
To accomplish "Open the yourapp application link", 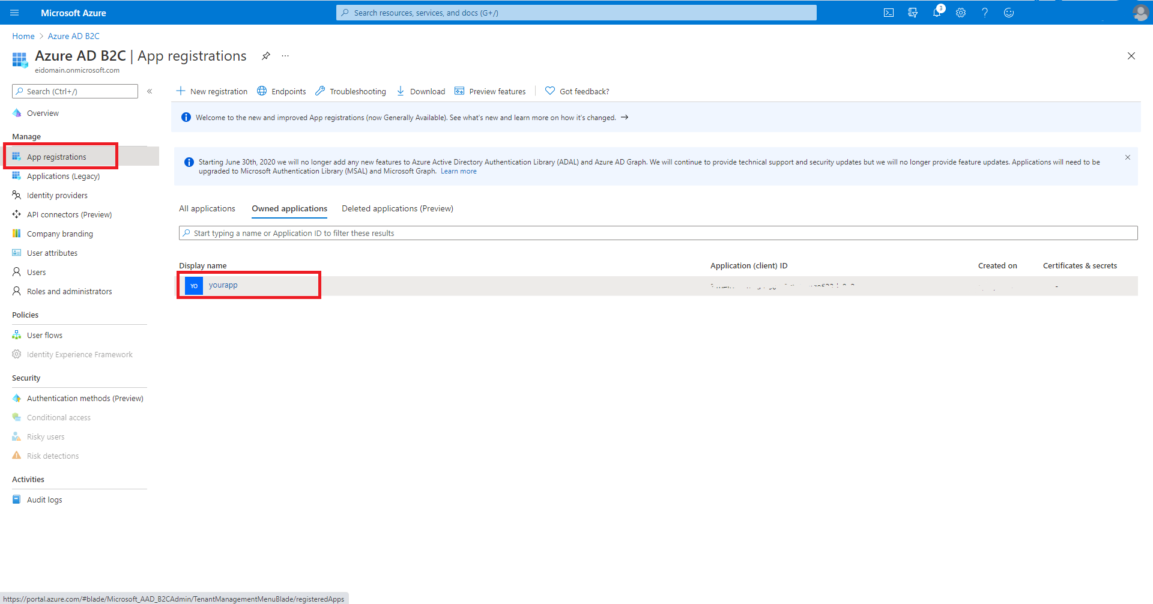I will [x=223, y=285].
